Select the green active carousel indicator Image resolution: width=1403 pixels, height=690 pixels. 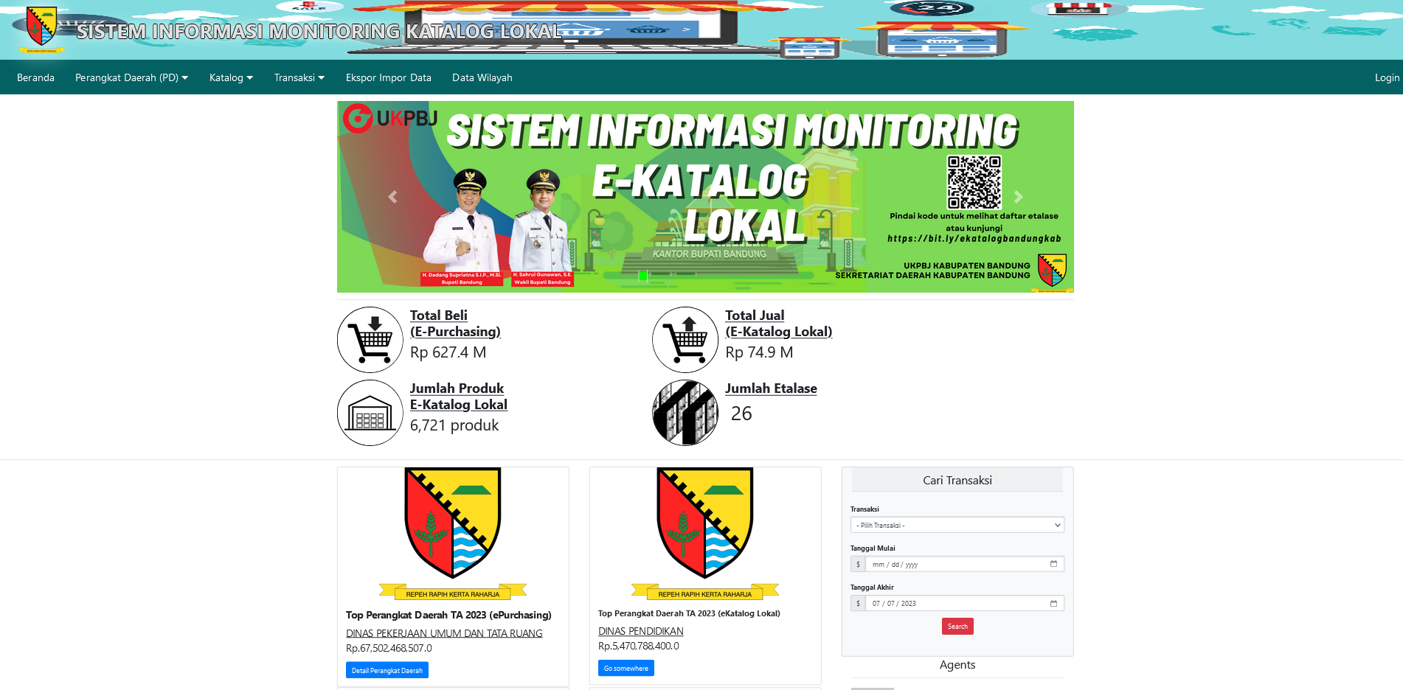pos(642,276)
